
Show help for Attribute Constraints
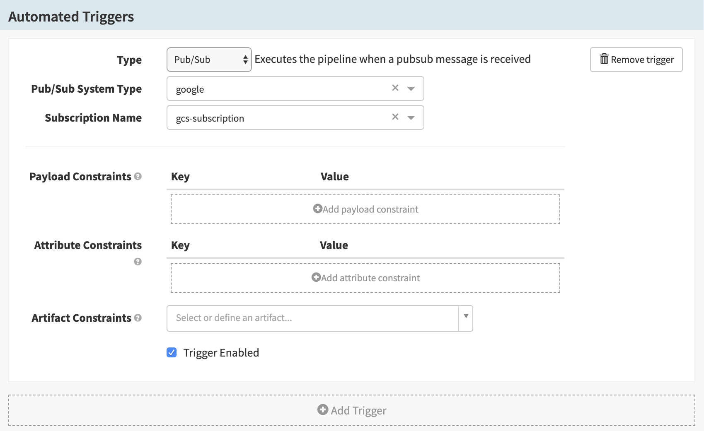tap(138, 261)
